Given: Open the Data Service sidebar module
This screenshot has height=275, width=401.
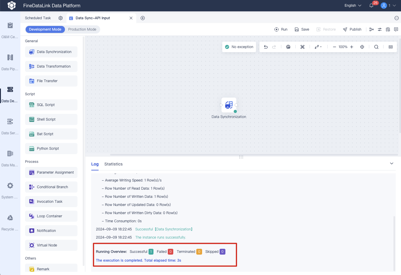Looking at the screenshot, I should pos(10,126).
